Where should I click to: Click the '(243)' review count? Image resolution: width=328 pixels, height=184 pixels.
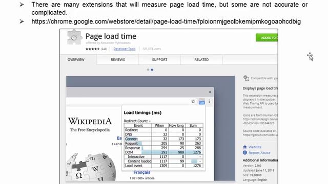pos(104,49)
